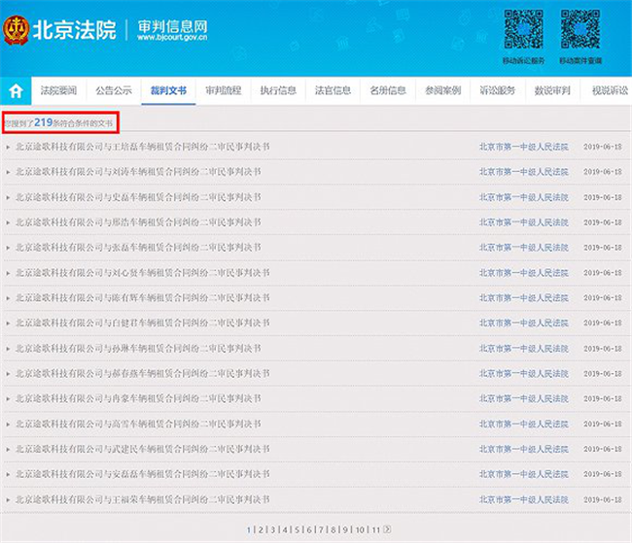Click 北京市第一中级人民法院 in the 邢浩 row
Screen dimensions: 632x543
coord(523,222)
